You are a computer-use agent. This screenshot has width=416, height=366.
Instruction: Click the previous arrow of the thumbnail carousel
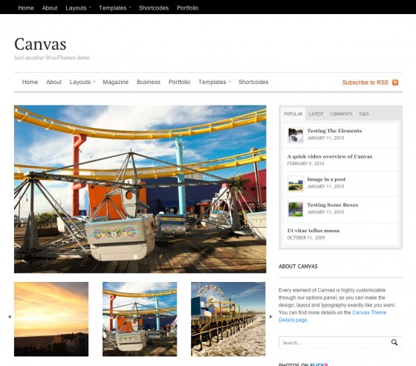click(x=10, y=317)
